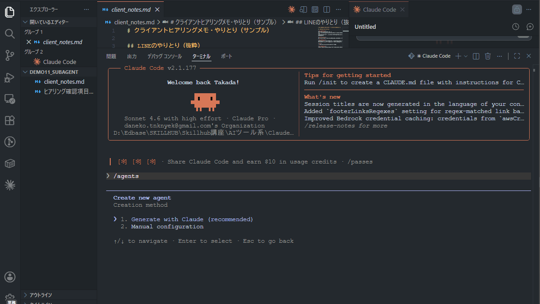This screenshot has width=540, height=304.
Task: Open the container/box view in activity bar
Action: click(x=9, y=163)
